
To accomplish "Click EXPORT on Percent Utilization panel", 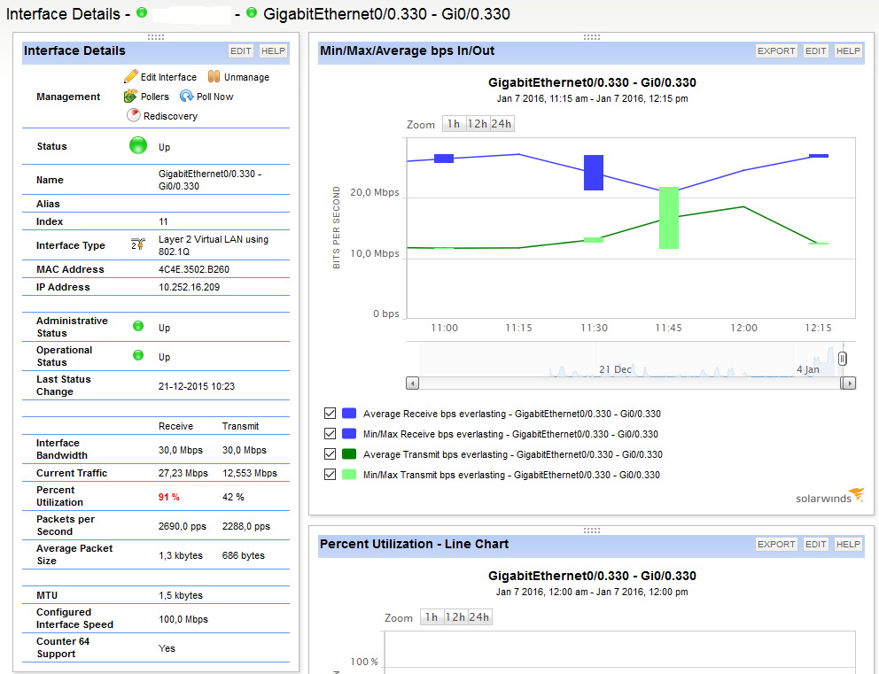I will click(x=776, y=544).
